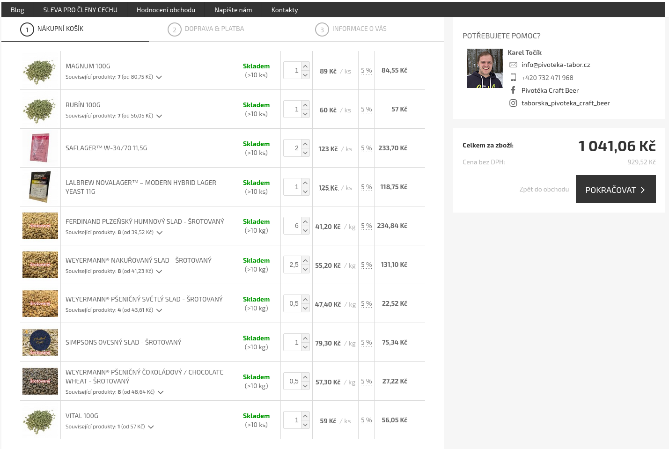Show related products for Vital 100G
Screen dimensions: 669x449
click(151, 427)
